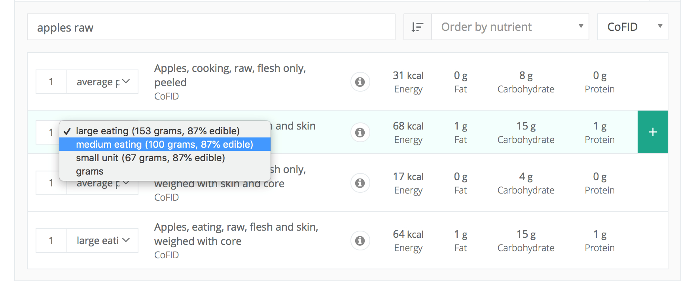693x282 pixels.
Task: Click quantity field for apples weighed with core
Action: pyautogui.click(x=51, y=241)
